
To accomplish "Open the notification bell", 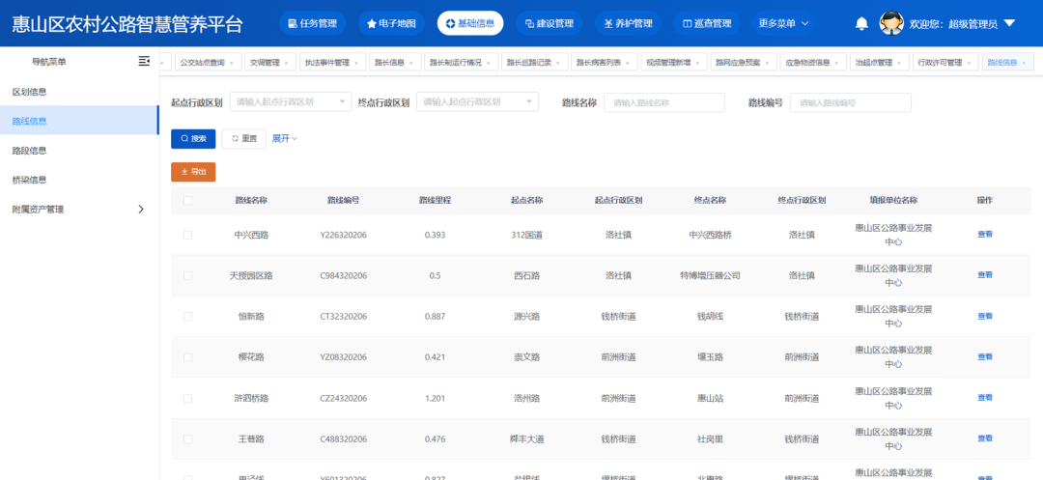I will tap(861, 23).
